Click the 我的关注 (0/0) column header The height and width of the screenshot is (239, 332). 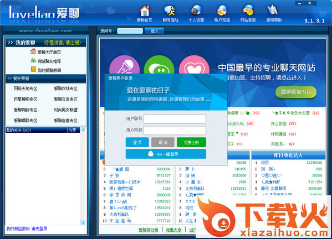36,130
